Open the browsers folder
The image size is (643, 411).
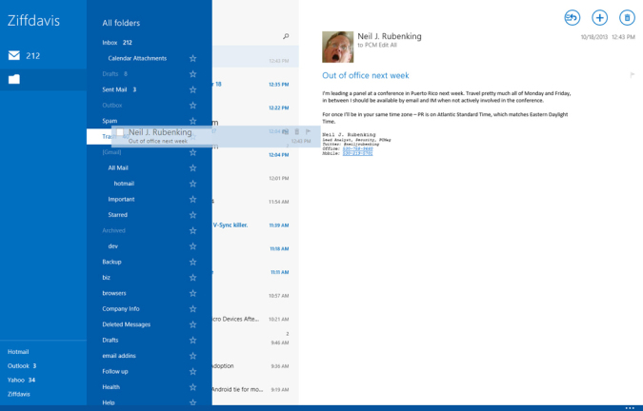click(114, 293)
